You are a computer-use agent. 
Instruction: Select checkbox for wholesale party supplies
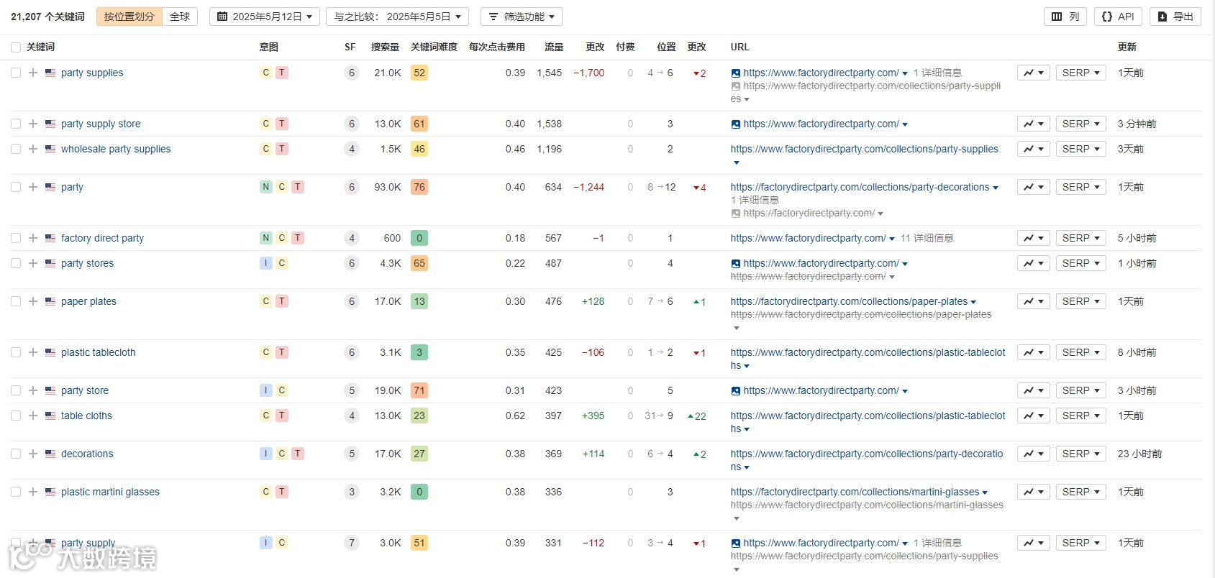tap(16, 149)
